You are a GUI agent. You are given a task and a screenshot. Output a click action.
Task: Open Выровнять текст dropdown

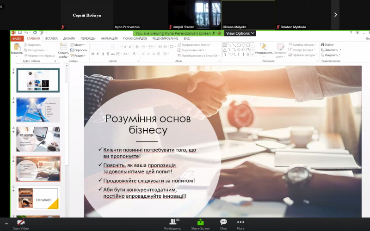(x=191, y=50)
